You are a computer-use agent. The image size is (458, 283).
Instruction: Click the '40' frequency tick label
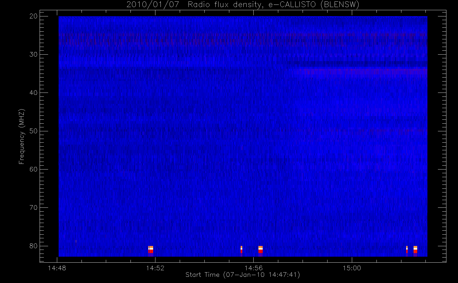[34, 93]
